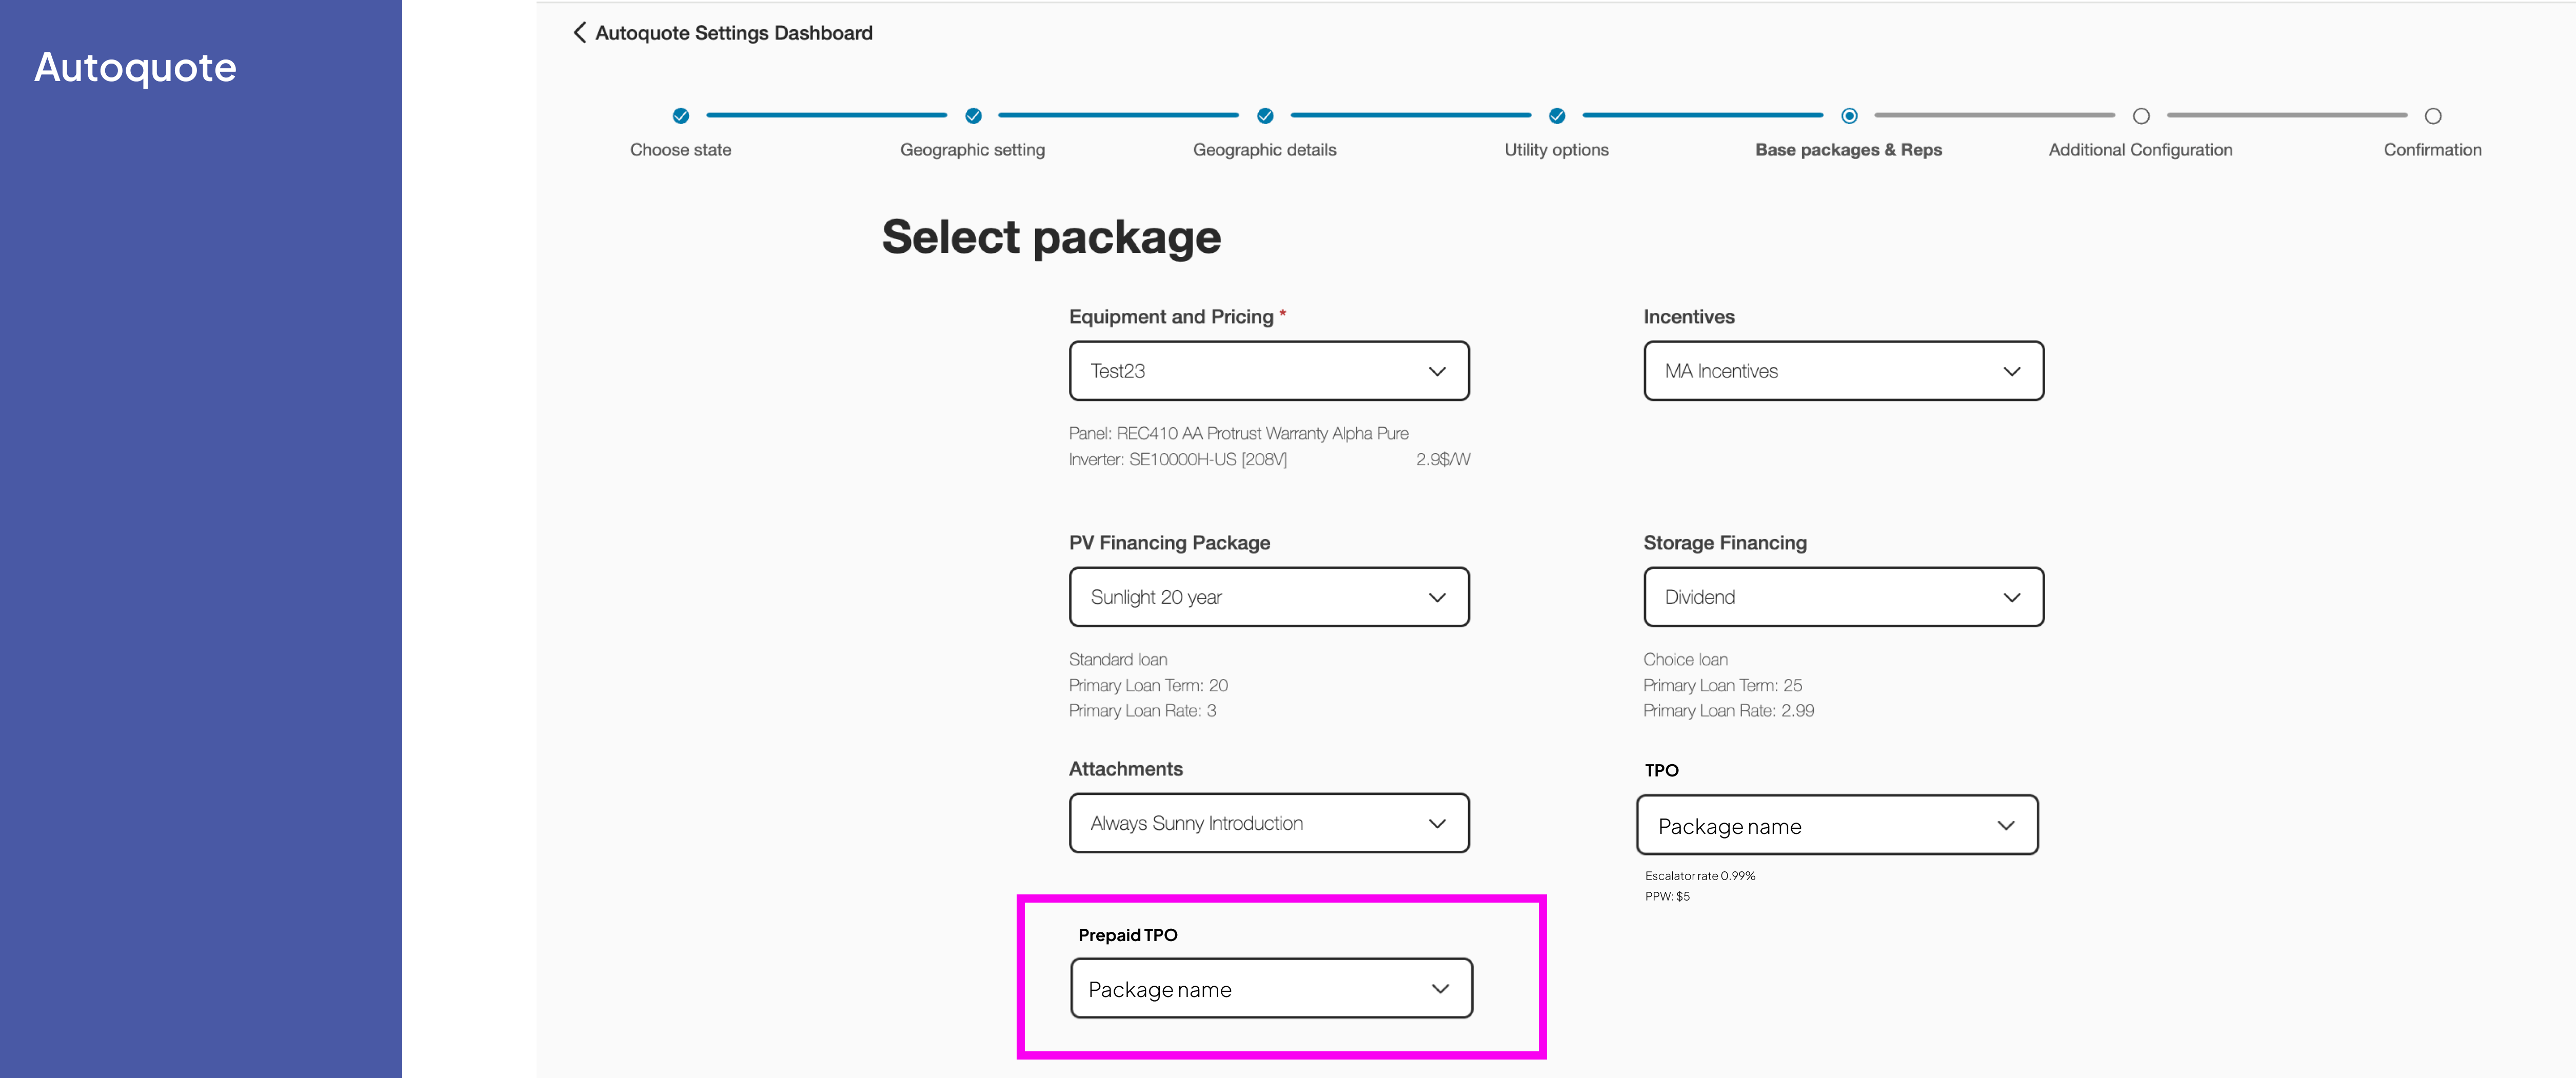The image size is (2576, 1078).
Task: Click the progress line before Additional Configuration
Action: coord(1994,116)
